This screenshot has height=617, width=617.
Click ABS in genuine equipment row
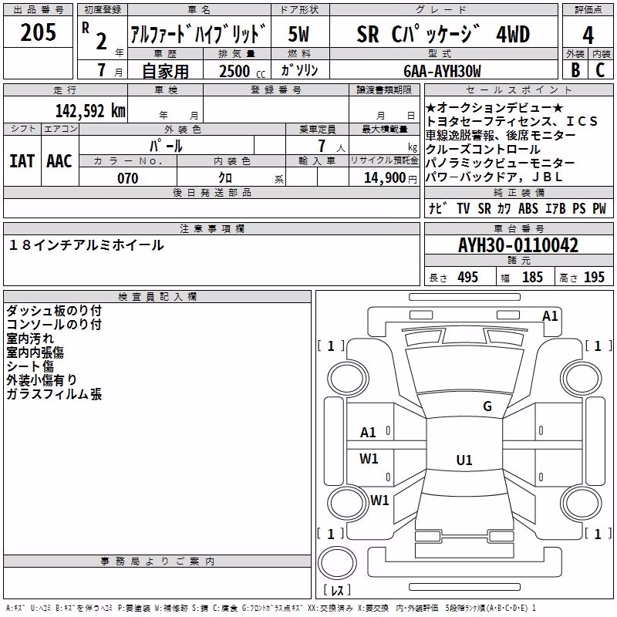528,208
